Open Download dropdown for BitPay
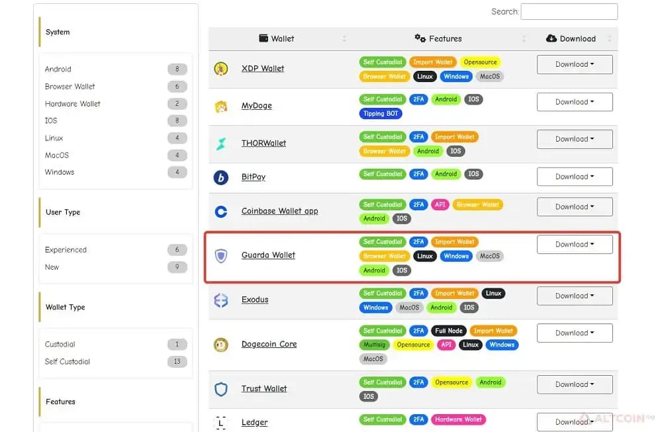The height and width of the screenshot is (432, 662). (575, 177)
